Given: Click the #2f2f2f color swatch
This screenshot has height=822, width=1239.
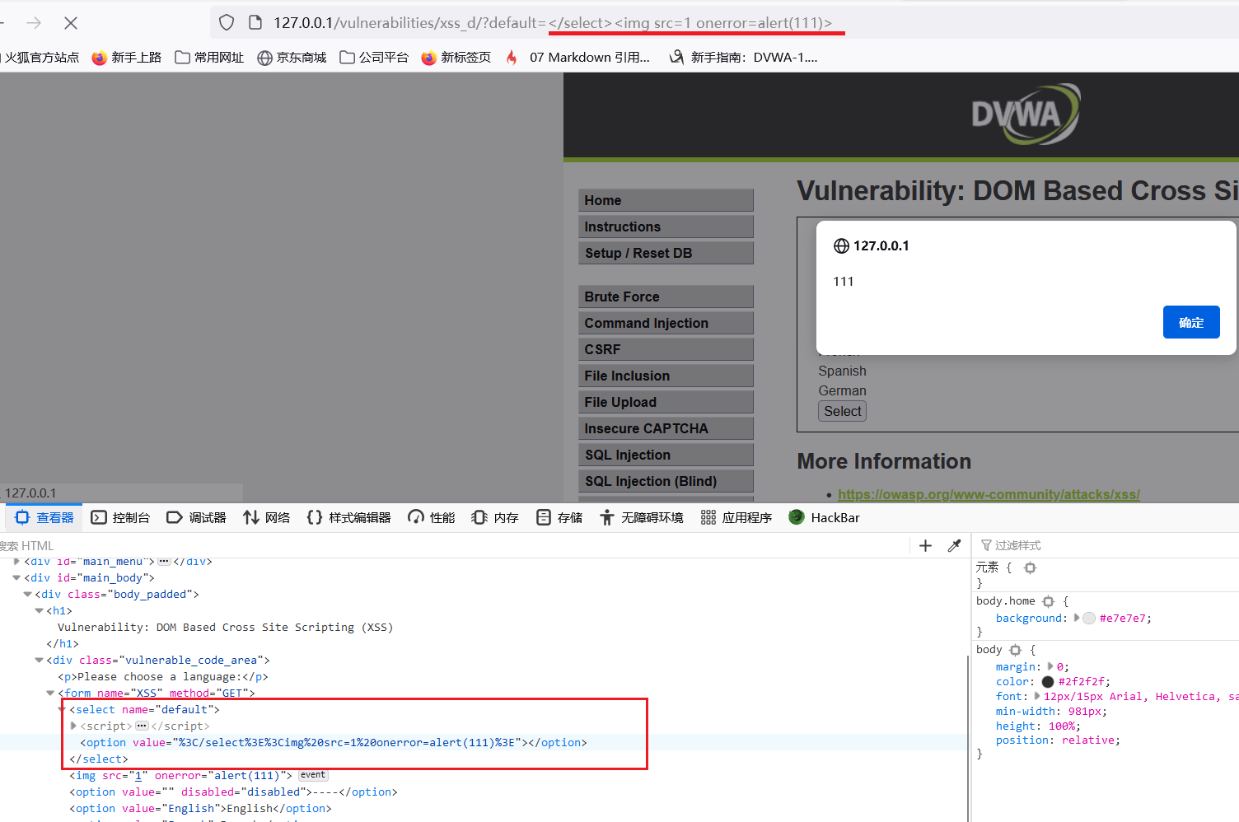Looking at the screenshot, I should (x=1048, y=682).
